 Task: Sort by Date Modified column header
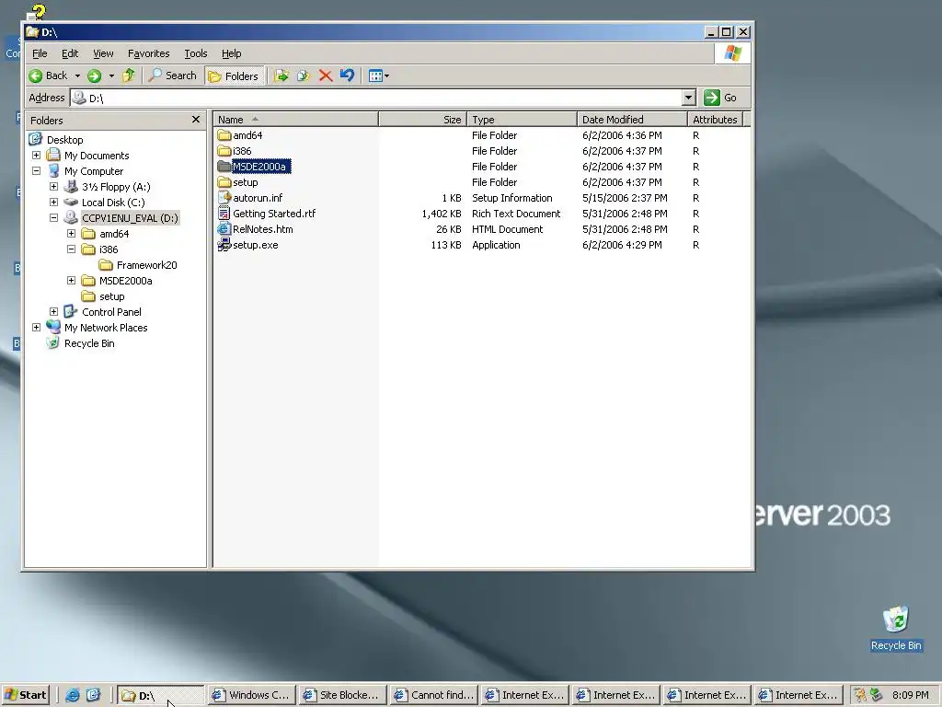pos(632,120)
